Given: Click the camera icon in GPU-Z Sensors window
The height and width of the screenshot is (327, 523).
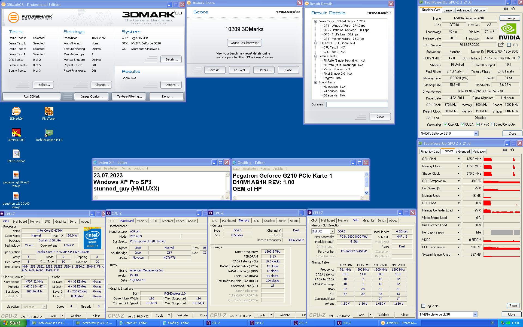Looking at the screenshot, I should (x=505, y=150).
